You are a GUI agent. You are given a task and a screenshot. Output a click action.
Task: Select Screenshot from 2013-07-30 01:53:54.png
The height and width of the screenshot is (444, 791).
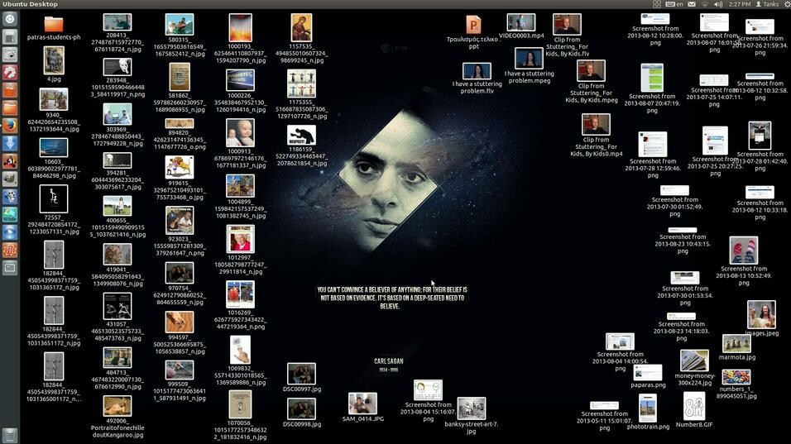coord(684,289)
